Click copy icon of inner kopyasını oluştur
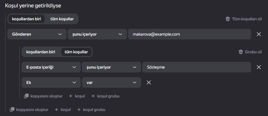Screen dimensions: 268x116 (26, 96)
